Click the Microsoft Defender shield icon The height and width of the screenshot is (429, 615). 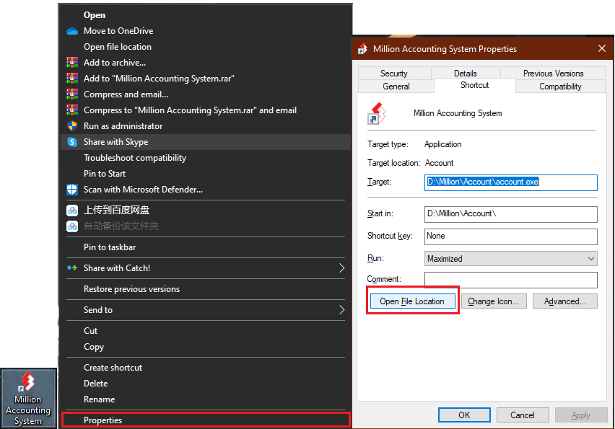72,190
